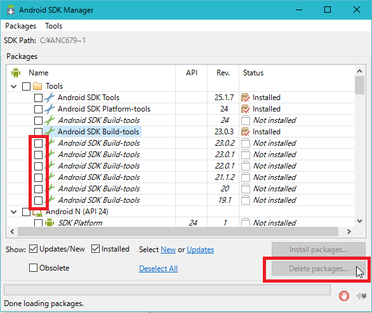The height and width of the screenshot is (313, 372).
Task: Click the Delete packages button
Action: tap(319, 269)
